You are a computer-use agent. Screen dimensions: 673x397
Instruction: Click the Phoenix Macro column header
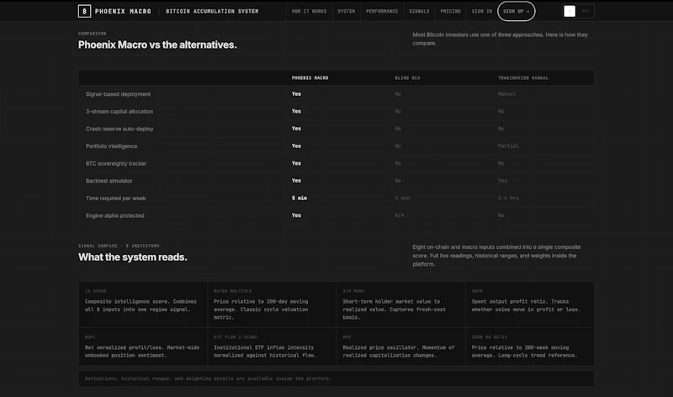tap(310, 78)
